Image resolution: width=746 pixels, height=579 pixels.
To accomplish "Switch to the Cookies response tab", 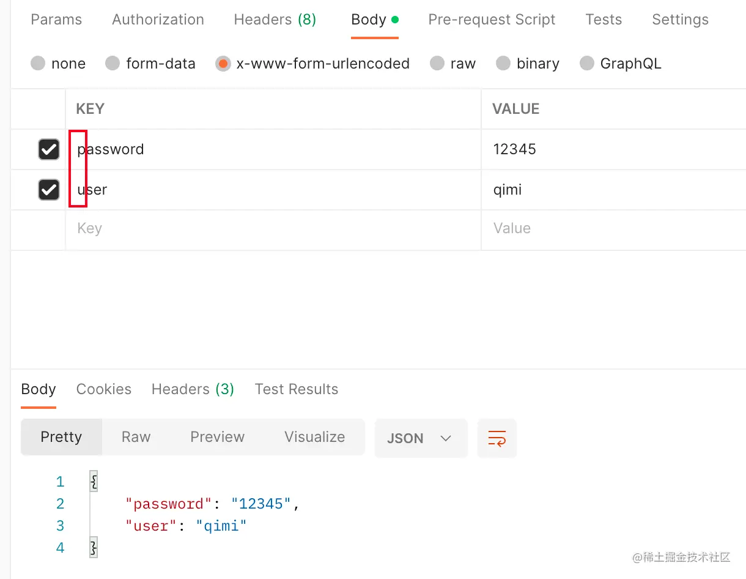I will pyautogui.click(x=104, y=389).
